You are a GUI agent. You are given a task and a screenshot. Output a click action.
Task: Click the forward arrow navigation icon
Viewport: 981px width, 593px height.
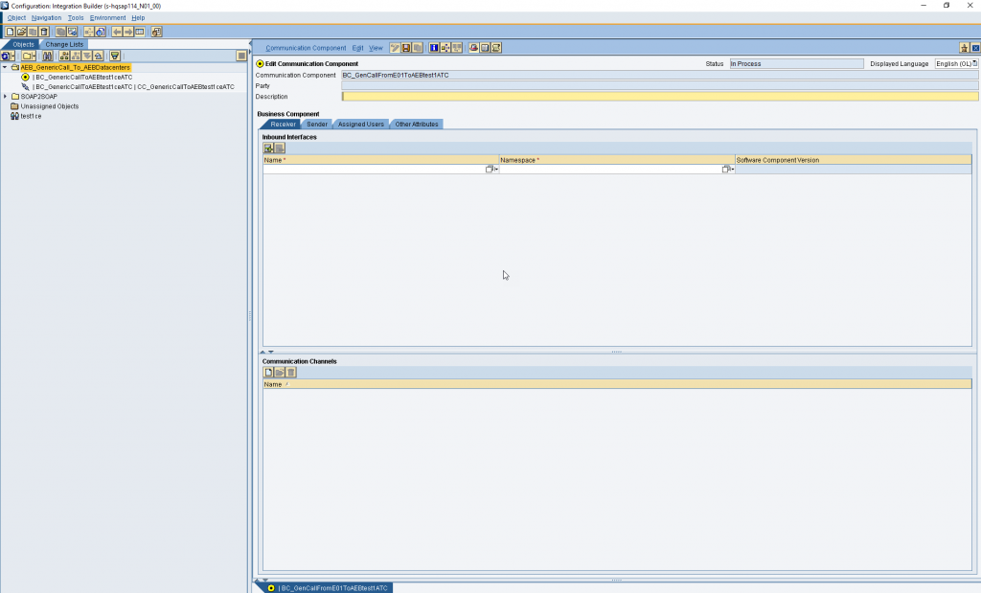click(x=128, y=32)
